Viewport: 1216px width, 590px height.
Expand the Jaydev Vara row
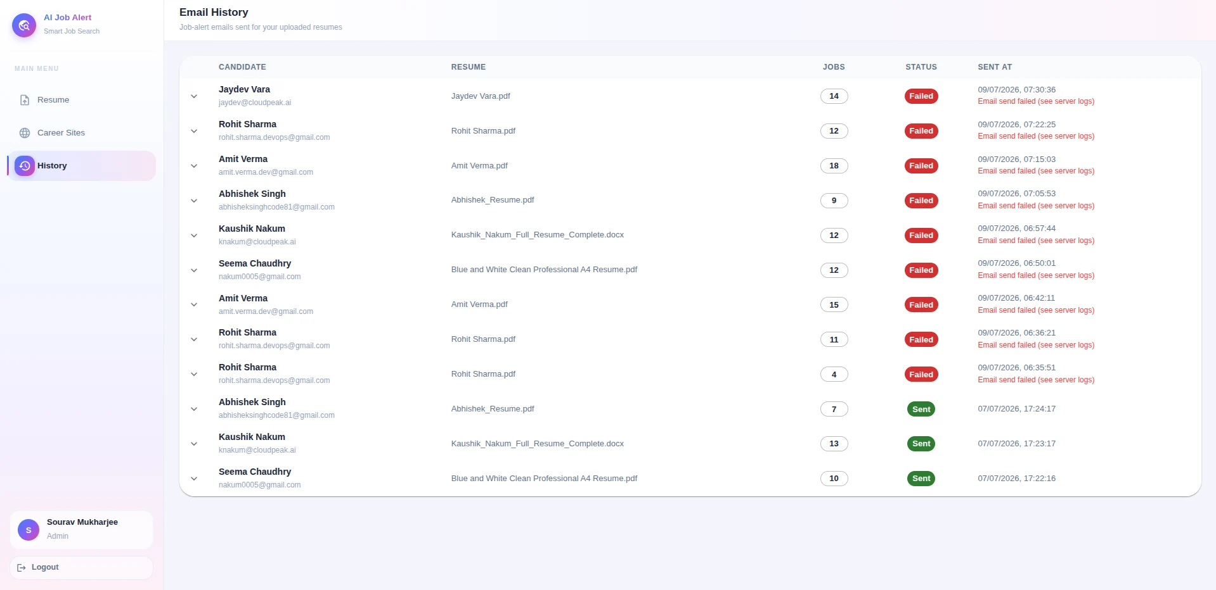click(194, 96)
